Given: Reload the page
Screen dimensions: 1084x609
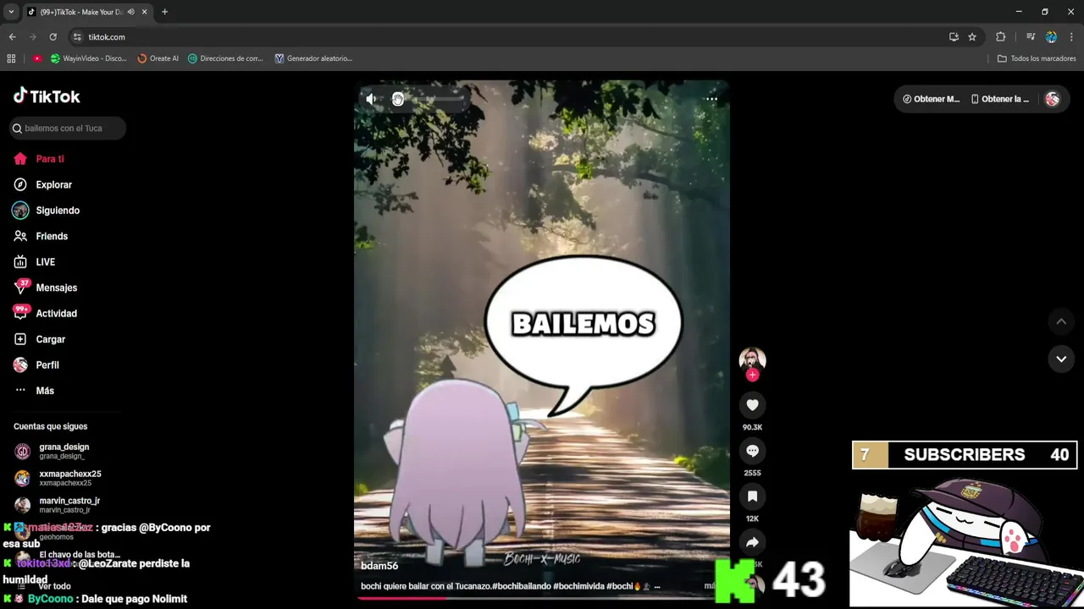Looking at the screenshot, I should coord(53,37).
